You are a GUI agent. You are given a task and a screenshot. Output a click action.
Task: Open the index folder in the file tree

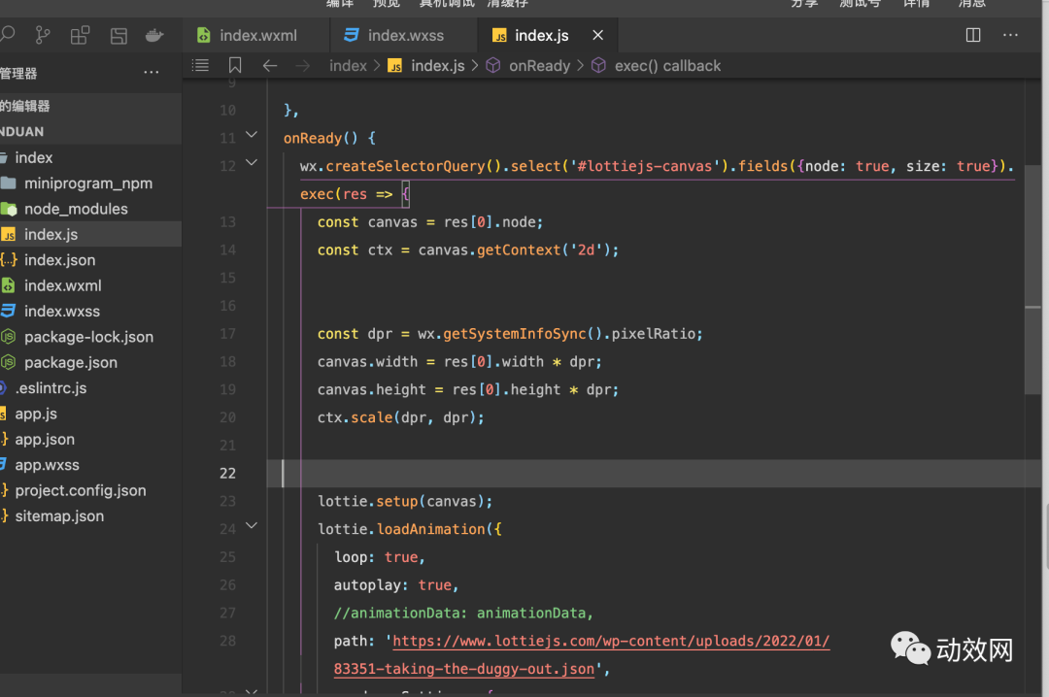pyautogui.click(x=90, y=158)
